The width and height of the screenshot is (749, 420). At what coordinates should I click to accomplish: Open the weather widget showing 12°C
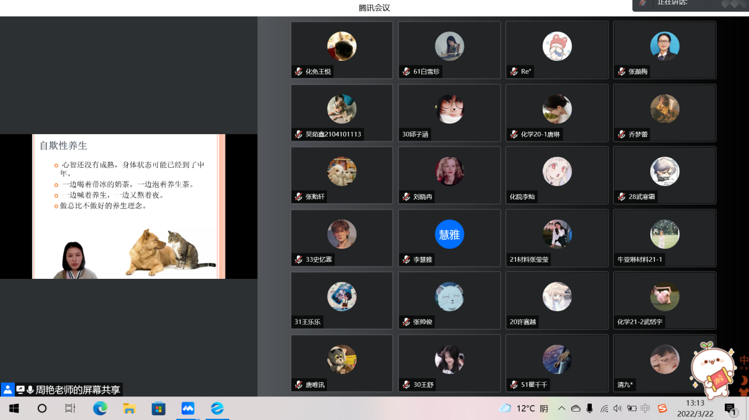pyautogui.click(x=524, y=408)
